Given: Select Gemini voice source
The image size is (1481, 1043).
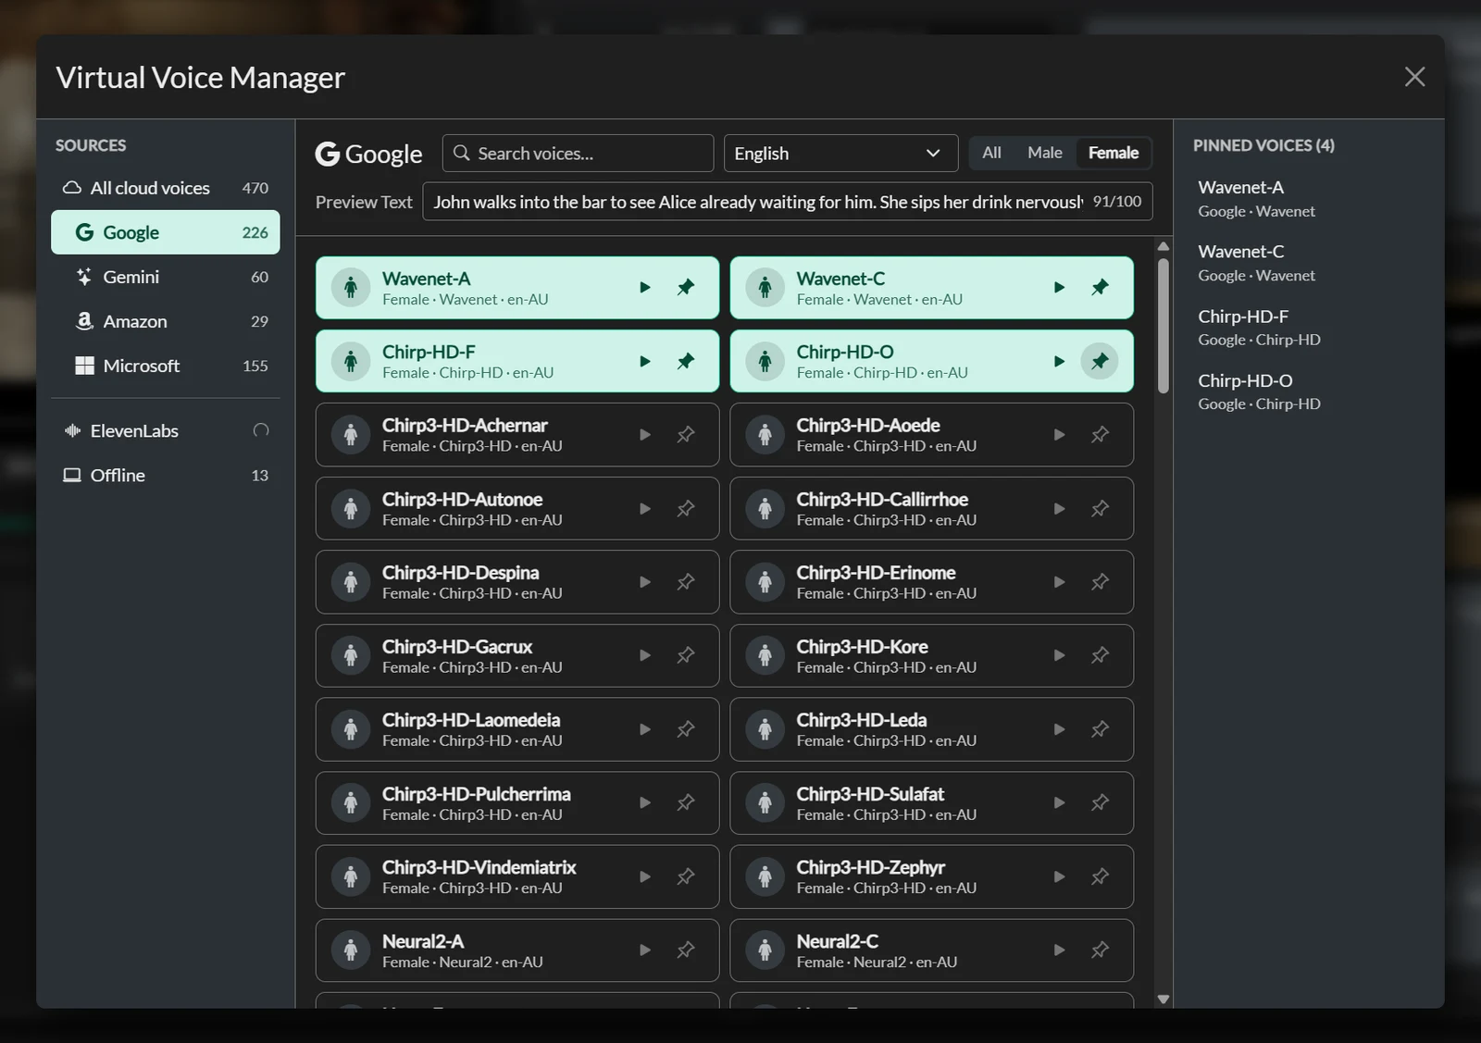Looking at the screenshot, I should [x=166, y=277].
